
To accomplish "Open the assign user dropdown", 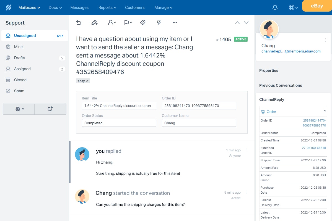I will point(112,22).
